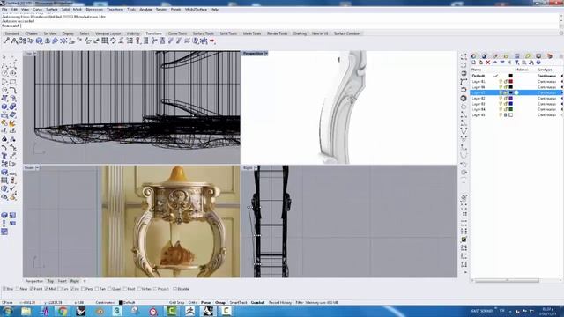Toggle visibility bulb of Layer 01

(x=501, y=82)
